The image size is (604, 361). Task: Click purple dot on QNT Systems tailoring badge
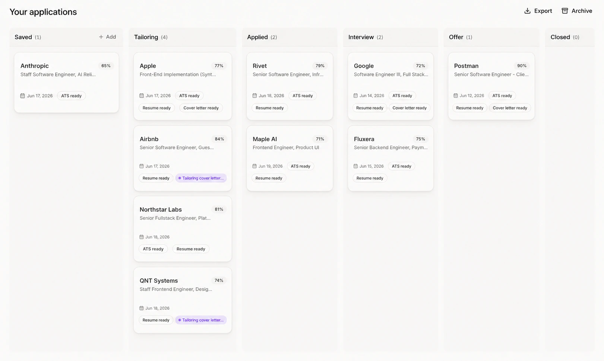point(180,320)
